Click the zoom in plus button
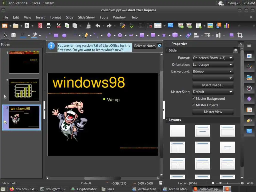256x192 pixels. click(x=242, y=183)
